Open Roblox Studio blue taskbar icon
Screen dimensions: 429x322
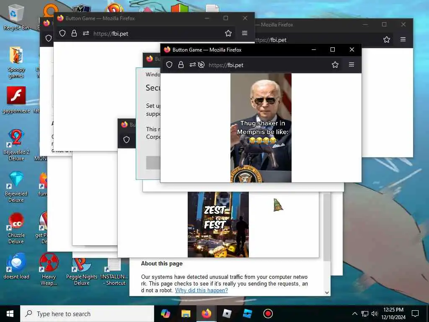[x=247, y=314]
